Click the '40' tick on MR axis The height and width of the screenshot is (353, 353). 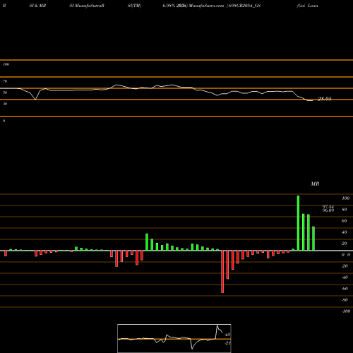[x=345, y=232]
